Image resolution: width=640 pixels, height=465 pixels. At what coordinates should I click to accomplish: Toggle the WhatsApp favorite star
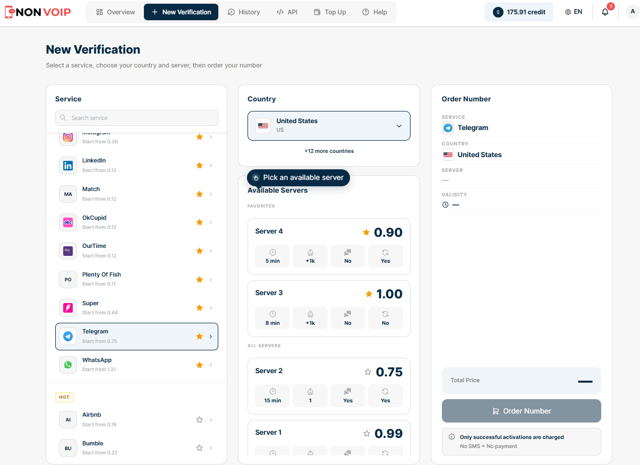(200, 365)
